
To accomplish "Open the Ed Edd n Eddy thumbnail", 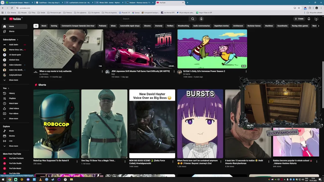I will pos(212,49).
